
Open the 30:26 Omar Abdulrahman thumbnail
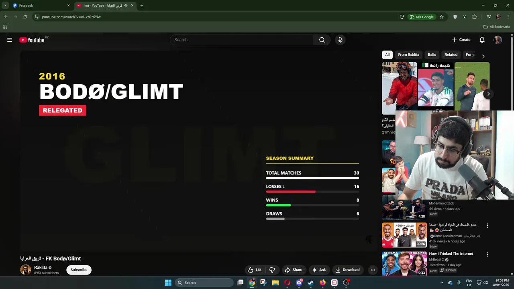point(404,235)
